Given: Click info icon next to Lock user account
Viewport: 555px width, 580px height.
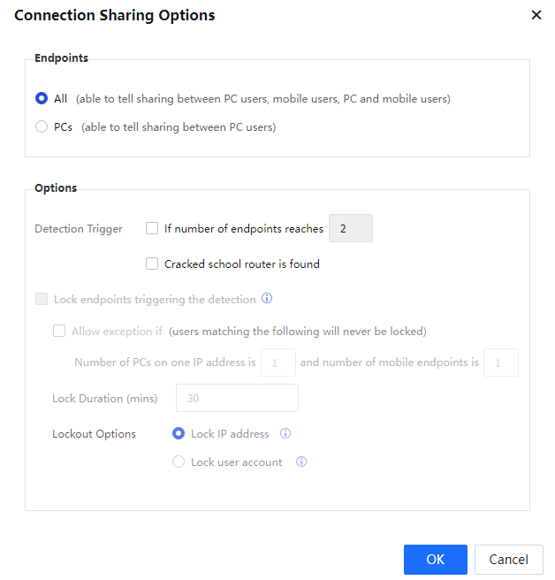Looking at the screenshot, I should 301,462.
